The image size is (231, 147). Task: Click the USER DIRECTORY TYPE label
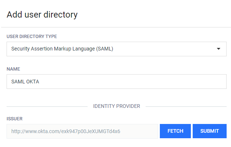32,37
